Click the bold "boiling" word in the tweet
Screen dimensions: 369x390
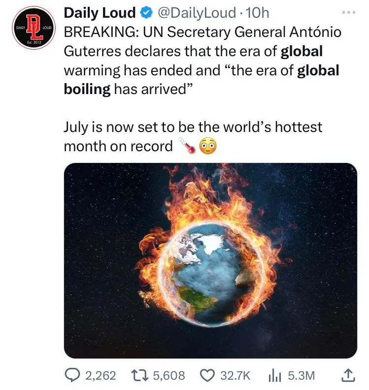click(x=87, y=90)
